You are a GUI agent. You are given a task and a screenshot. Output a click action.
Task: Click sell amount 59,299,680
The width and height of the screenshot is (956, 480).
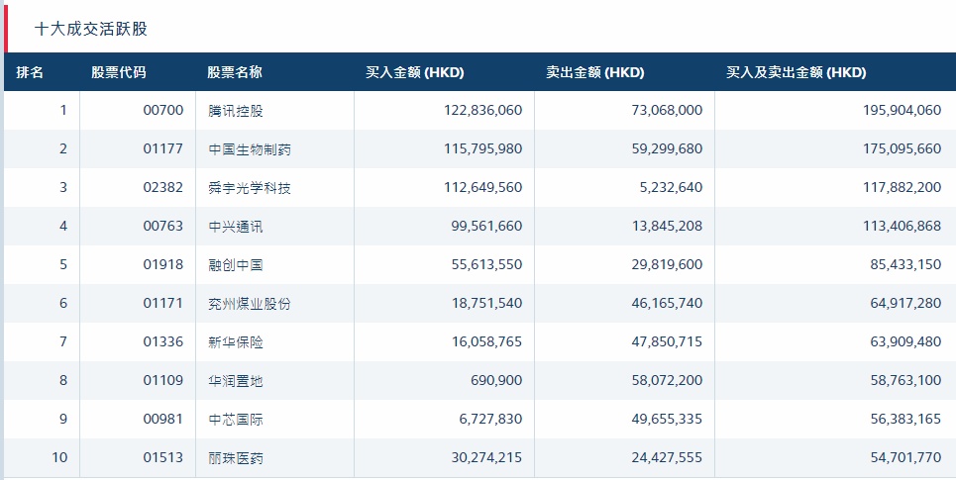[667, 148]
